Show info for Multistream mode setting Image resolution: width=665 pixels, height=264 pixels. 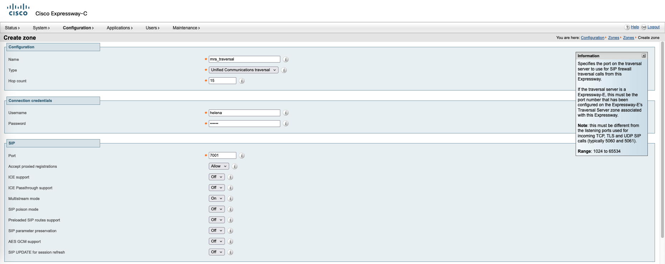click(230, 199)
